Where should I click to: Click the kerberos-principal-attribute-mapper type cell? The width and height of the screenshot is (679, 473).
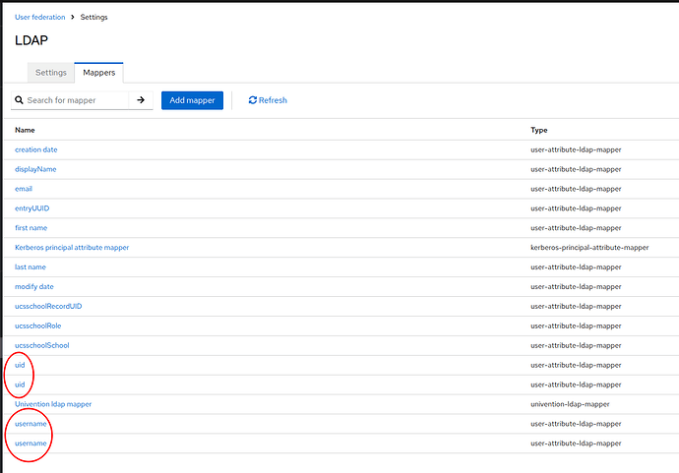[x=589, y=247]
